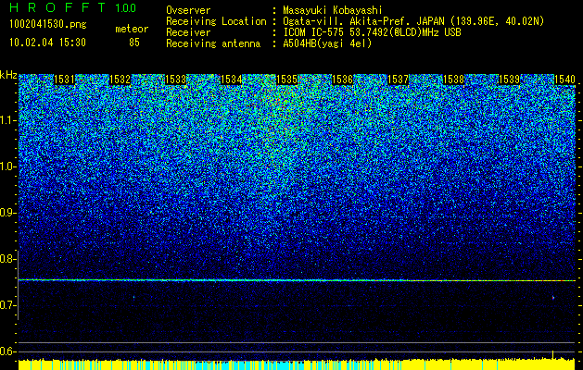Click the 1534 time marker

(231, 80)
